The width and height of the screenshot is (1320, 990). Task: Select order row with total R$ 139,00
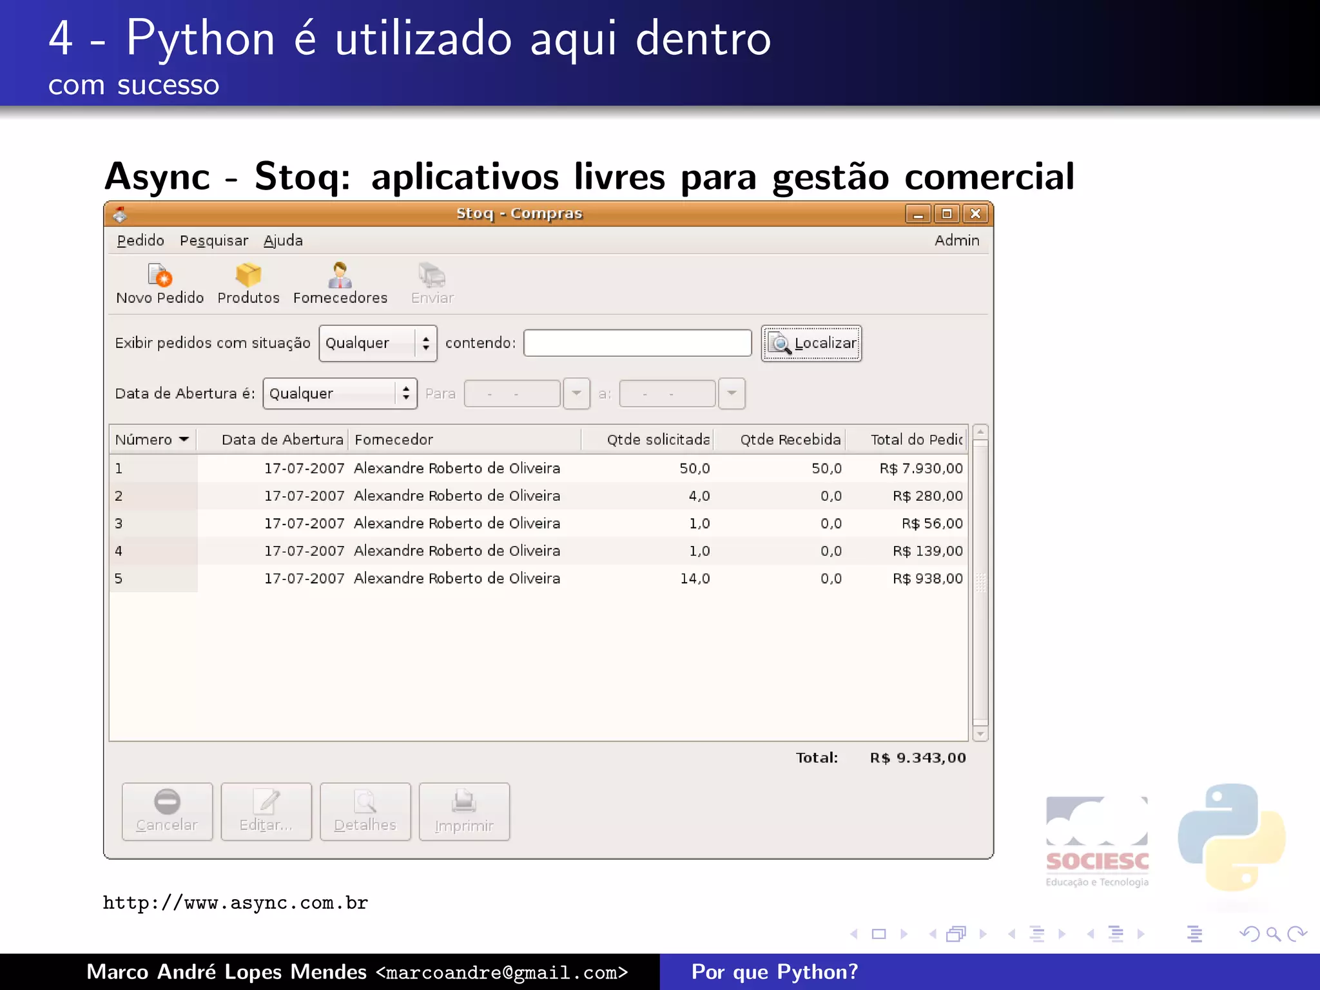[539, 551]
